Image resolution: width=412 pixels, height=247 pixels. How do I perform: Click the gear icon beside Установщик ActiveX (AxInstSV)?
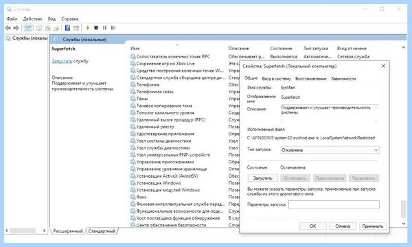pos(133,176)
